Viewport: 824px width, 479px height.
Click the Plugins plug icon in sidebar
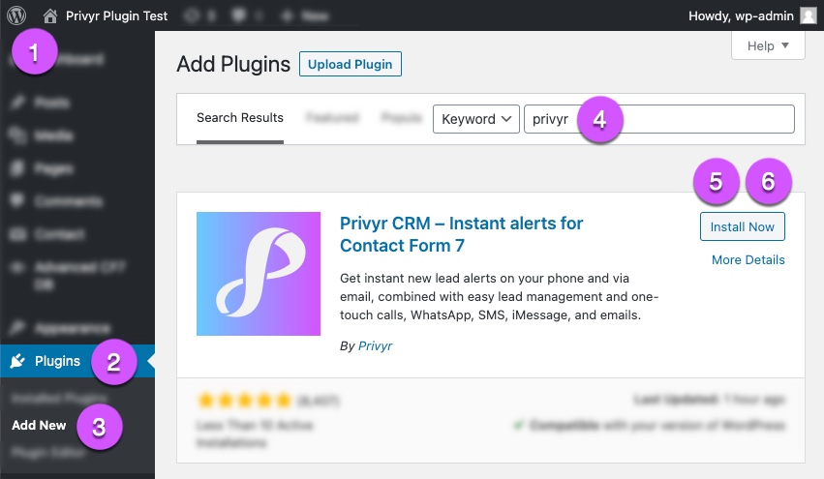[17, 361]
